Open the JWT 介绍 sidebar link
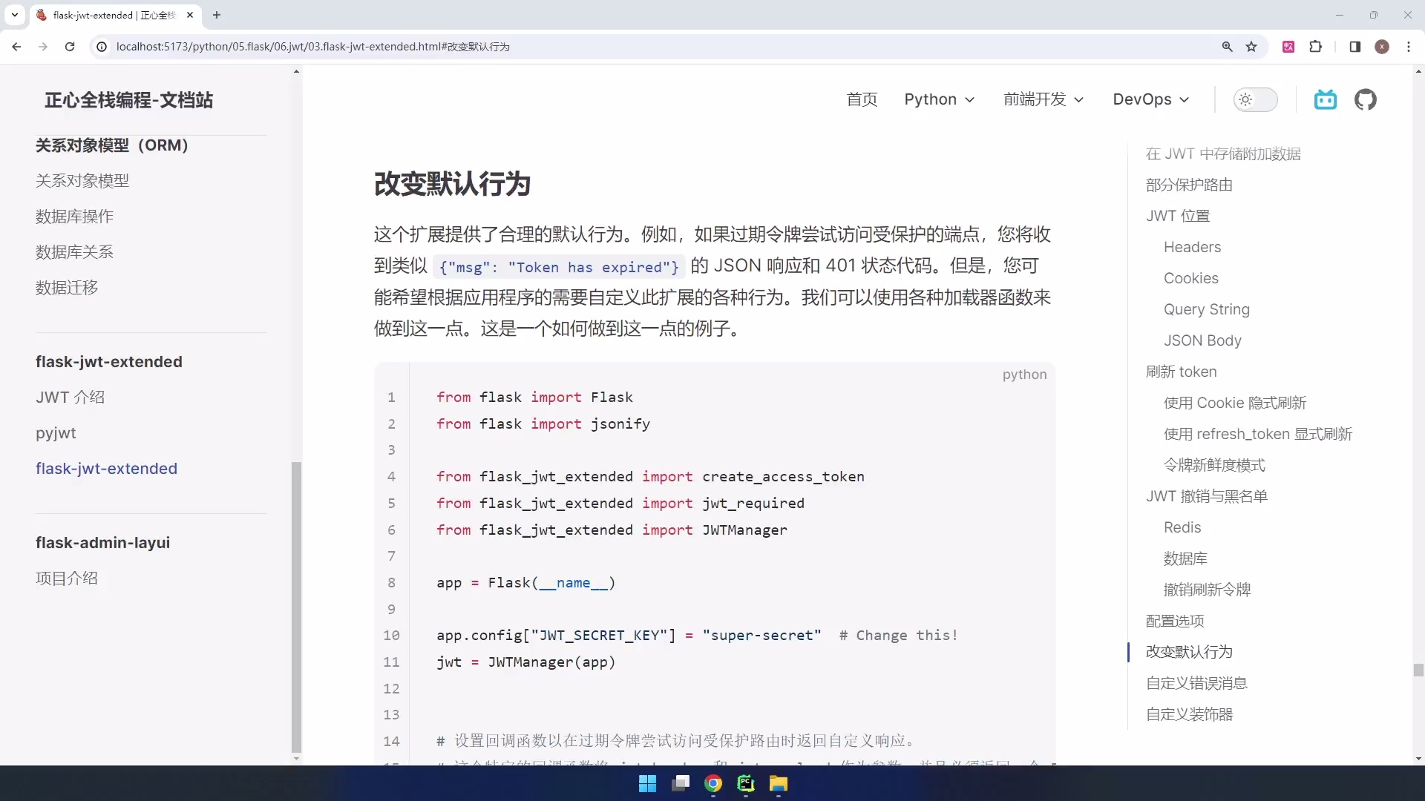The image size is (1425, 801). [x=71, y=397]
